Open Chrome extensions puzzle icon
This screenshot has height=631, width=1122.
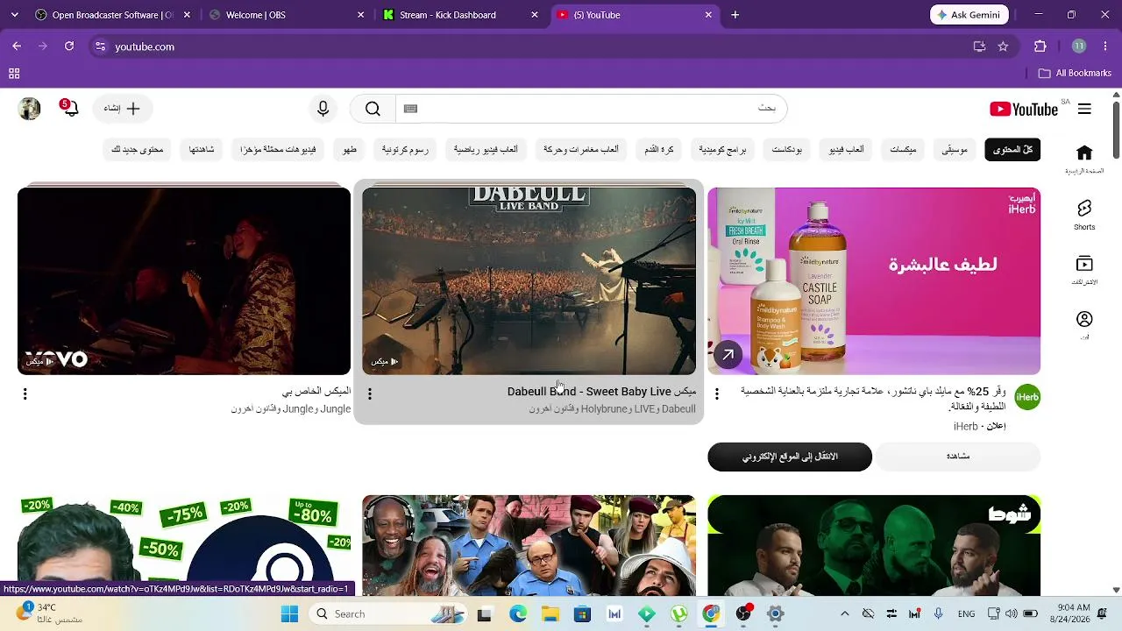tap(1040, 46)
